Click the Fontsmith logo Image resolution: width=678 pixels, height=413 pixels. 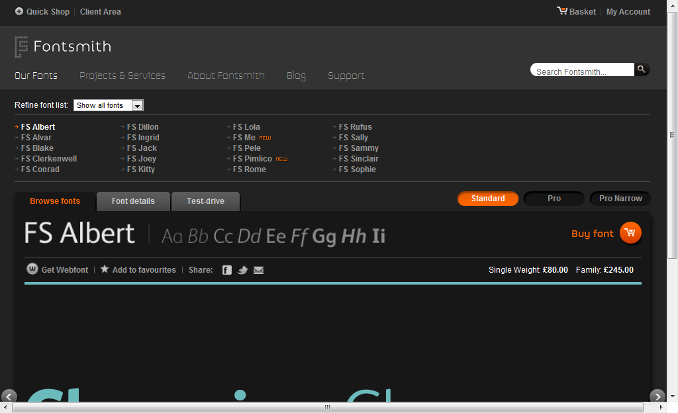click(x=63, y=46)
